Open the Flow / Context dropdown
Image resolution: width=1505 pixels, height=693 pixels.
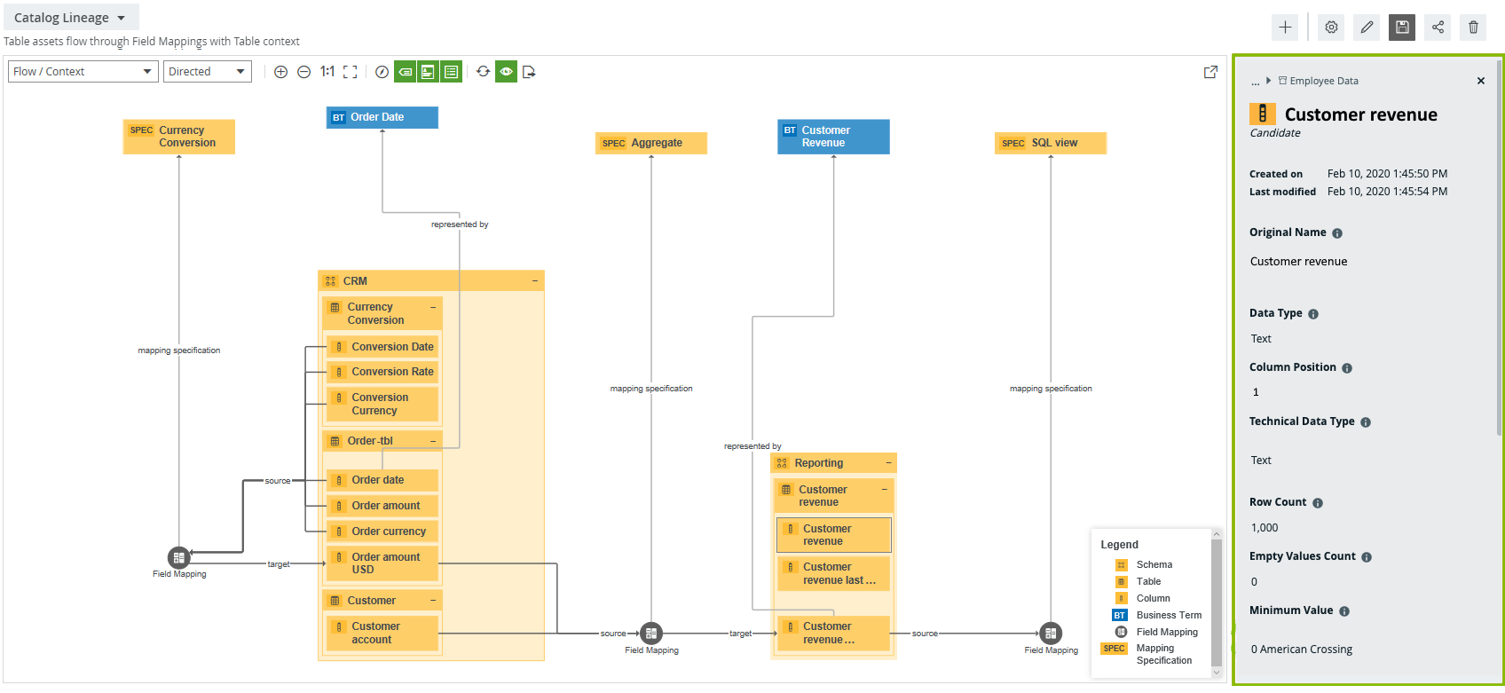click(x=83, y=72)
